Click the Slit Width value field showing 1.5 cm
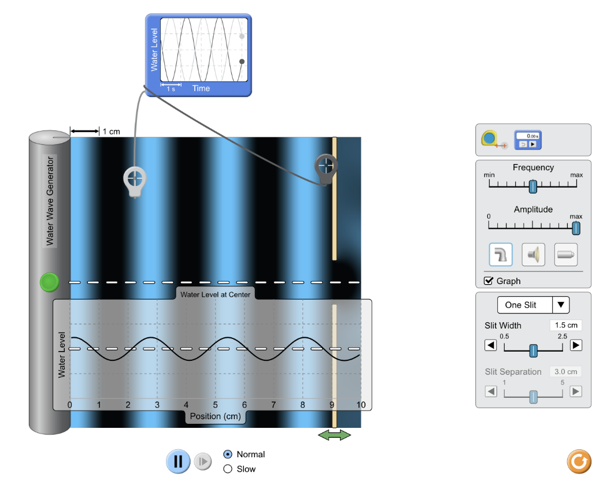This screenshot has height=485, width=592. (x=565, y=325)
